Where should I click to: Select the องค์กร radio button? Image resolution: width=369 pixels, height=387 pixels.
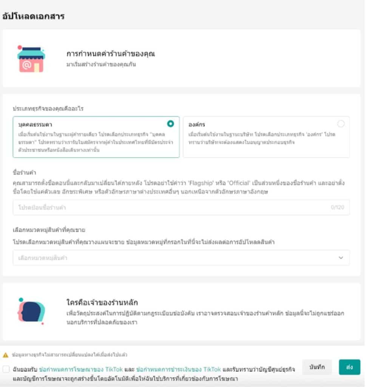click(341, 124)
